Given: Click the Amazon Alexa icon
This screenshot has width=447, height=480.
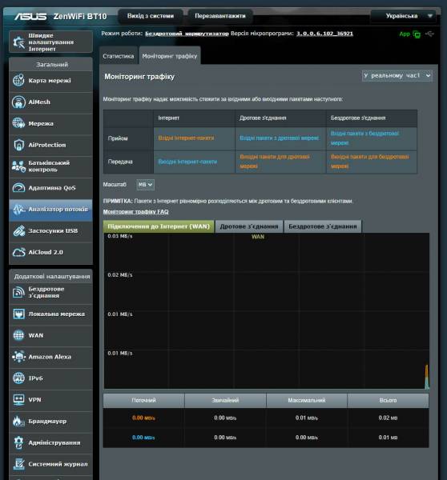Looking at the screenshot, I should point(18,357).
